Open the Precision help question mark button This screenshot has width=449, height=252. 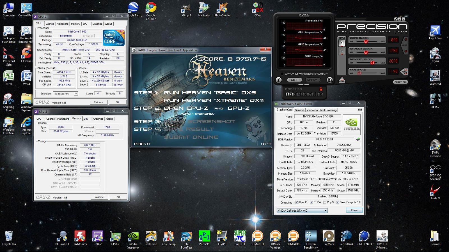point(396,19)
